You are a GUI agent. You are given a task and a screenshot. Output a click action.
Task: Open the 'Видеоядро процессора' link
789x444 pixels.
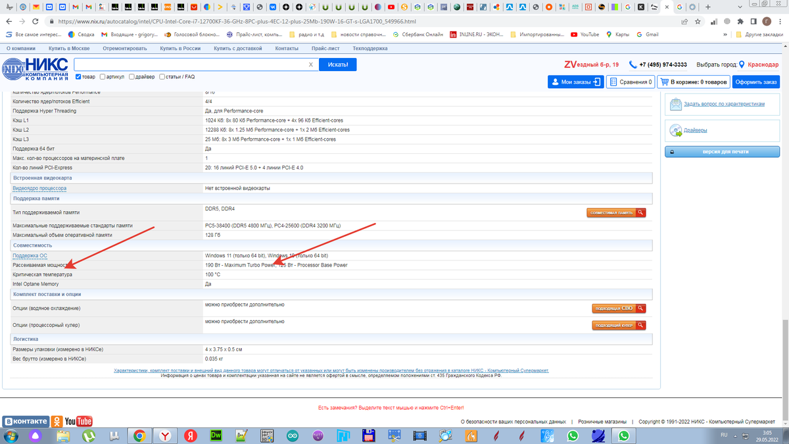[x=39, y=188]
